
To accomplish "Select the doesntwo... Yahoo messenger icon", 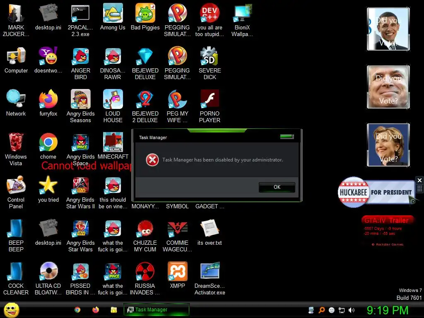I will [x=48, y=60].
